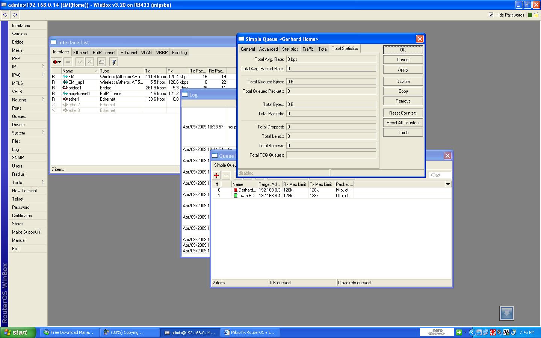This screenshot has width=541, height=338.
Task: Enable interface with the checkmark button
Action: point(80,62)
